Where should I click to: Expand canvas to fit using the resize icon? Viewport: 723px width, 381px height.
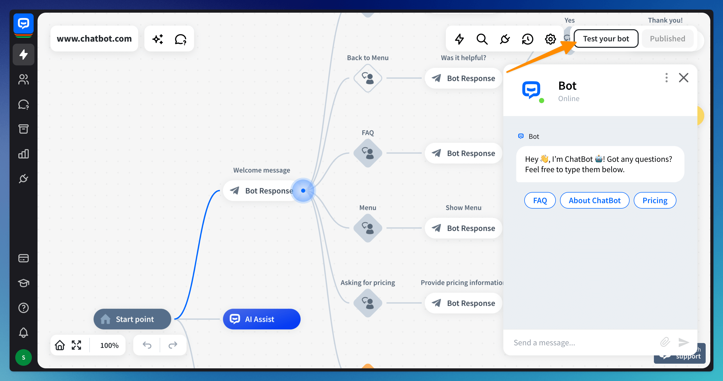pyautogui.click(x=76, y=345)
